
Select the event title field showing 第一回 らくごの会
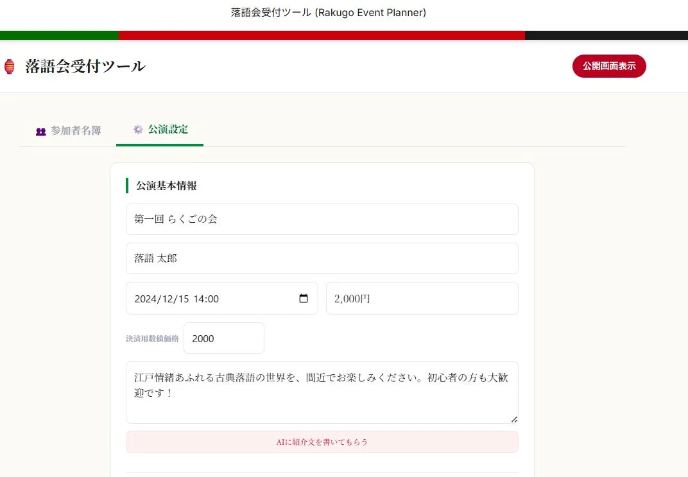pos(322,219)
